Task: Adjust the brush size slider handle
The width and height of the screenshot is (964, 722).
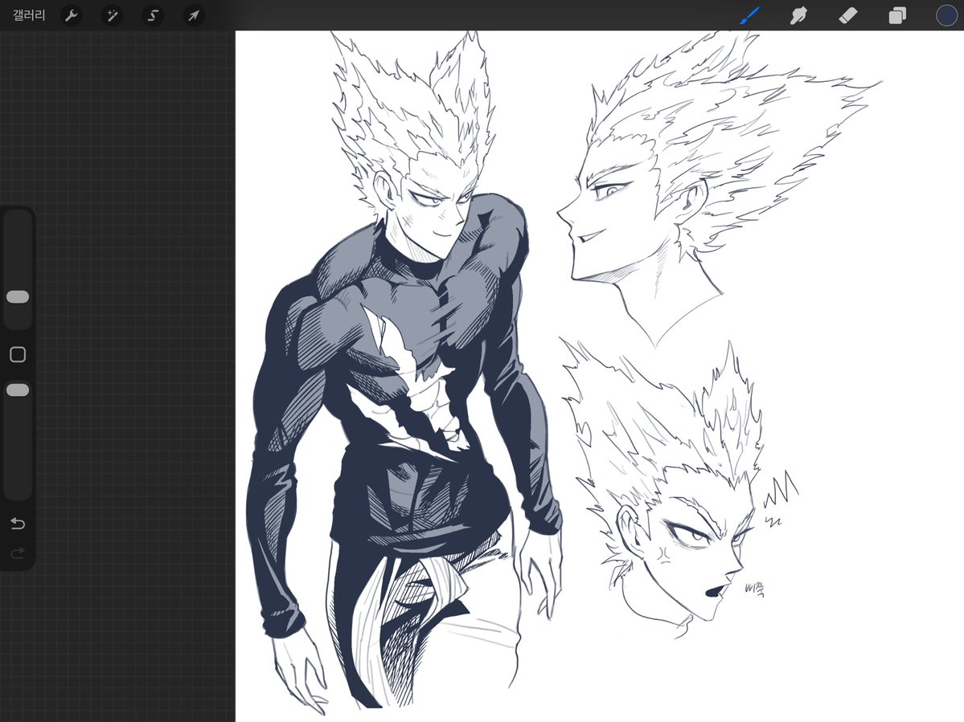Action: pos(18,297)
